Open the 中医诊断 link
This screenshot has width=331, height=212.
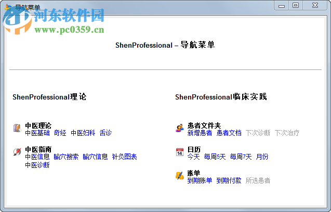[x=37, y=165]
